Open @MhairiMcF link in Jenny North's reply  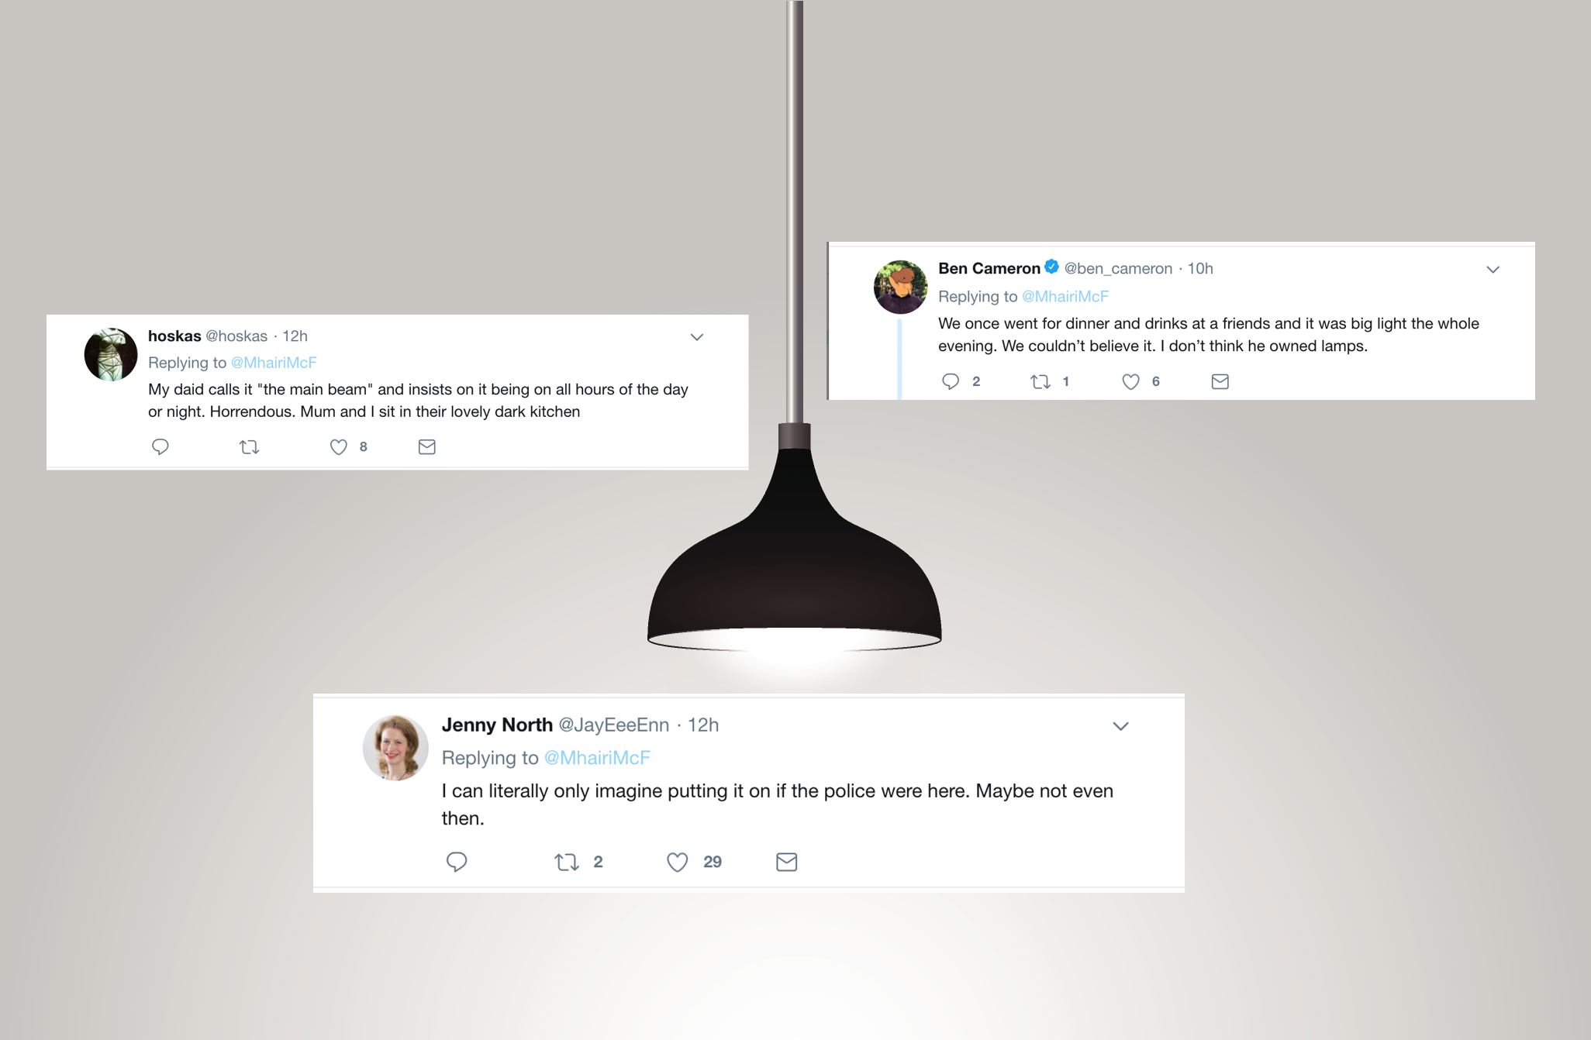coord(597,758)
